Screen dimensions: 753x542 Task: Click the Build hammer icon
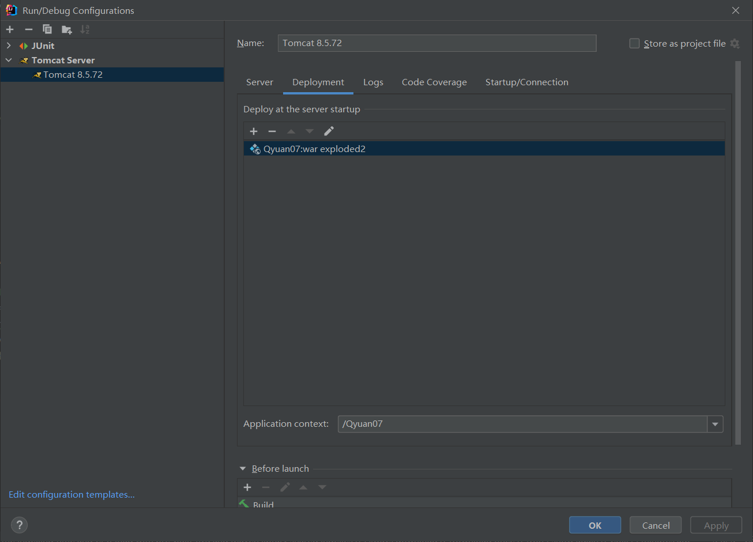tap(244, 504)
